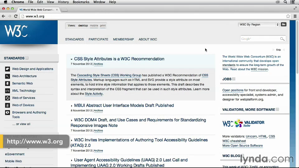Viewport: 299px width, 168px height.
Task: Open Spotlight search in the menu bar
Action: point(285,2)
